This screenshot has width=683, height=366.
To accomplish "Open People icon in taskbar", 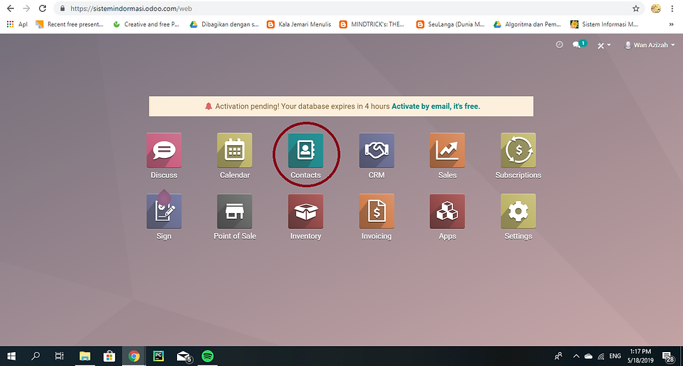I will click(x=558, y=356).
